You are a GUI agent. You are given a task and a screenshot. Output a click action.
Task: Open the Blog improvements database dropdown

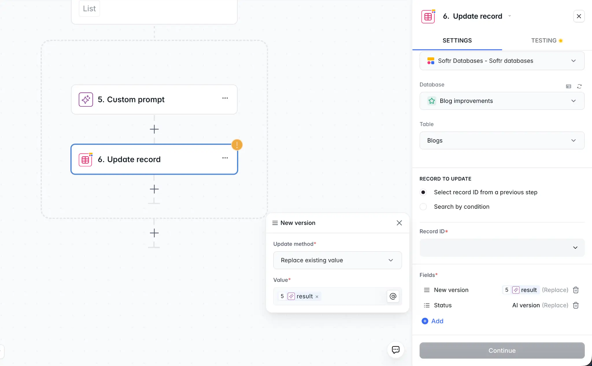point(502,101)
